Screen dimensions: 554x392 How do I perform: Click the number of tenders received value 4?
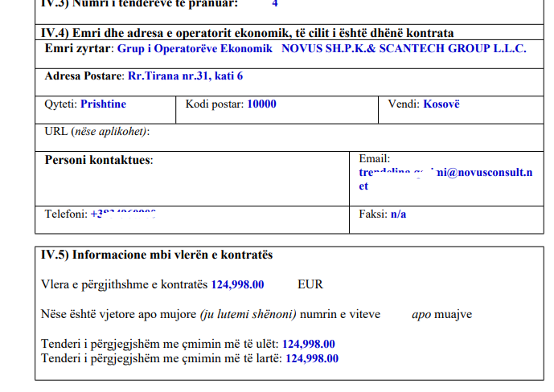tap(275, 4)
